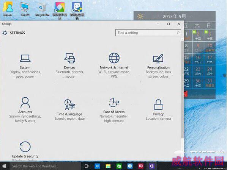This screenshot has width=227, height=170.
Task: Open the Devices printer icon
Action: tap(69, 58)
